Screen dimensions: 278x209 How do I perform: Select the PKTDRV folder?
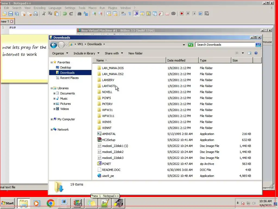pyautogui.click(x=107, y=104)
